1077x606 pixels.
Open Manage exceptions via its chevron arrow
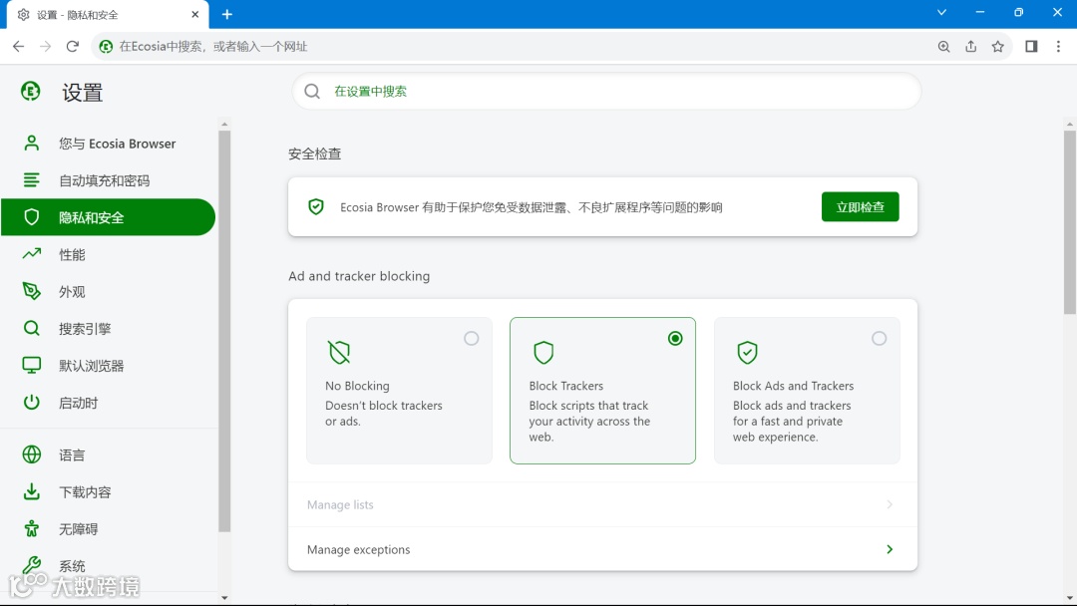(890, 549)
